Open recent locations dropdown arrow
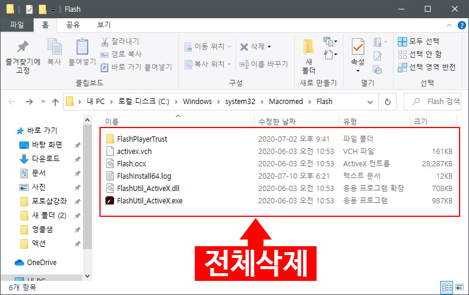Image resolution: width=469 pixels, height=295 pixels. click(44, 102)
